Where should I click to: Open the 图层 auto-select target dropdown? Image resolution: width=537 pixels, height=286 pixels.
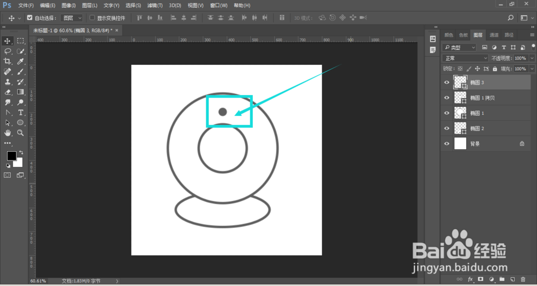(x=71, y=18)
